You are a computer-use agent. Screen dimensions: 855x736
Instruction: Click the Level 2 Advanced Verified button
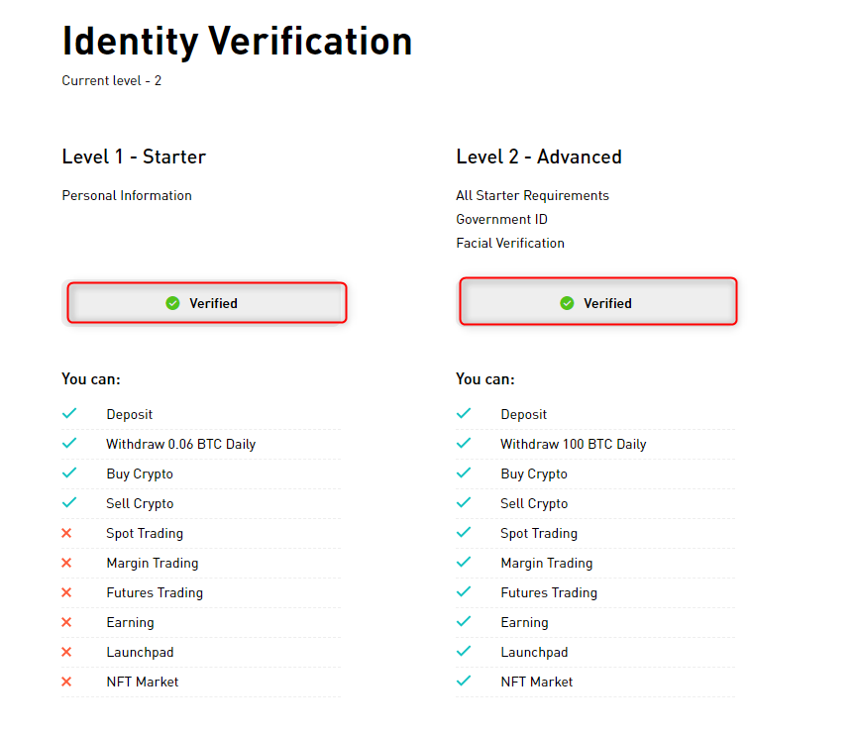598,303
